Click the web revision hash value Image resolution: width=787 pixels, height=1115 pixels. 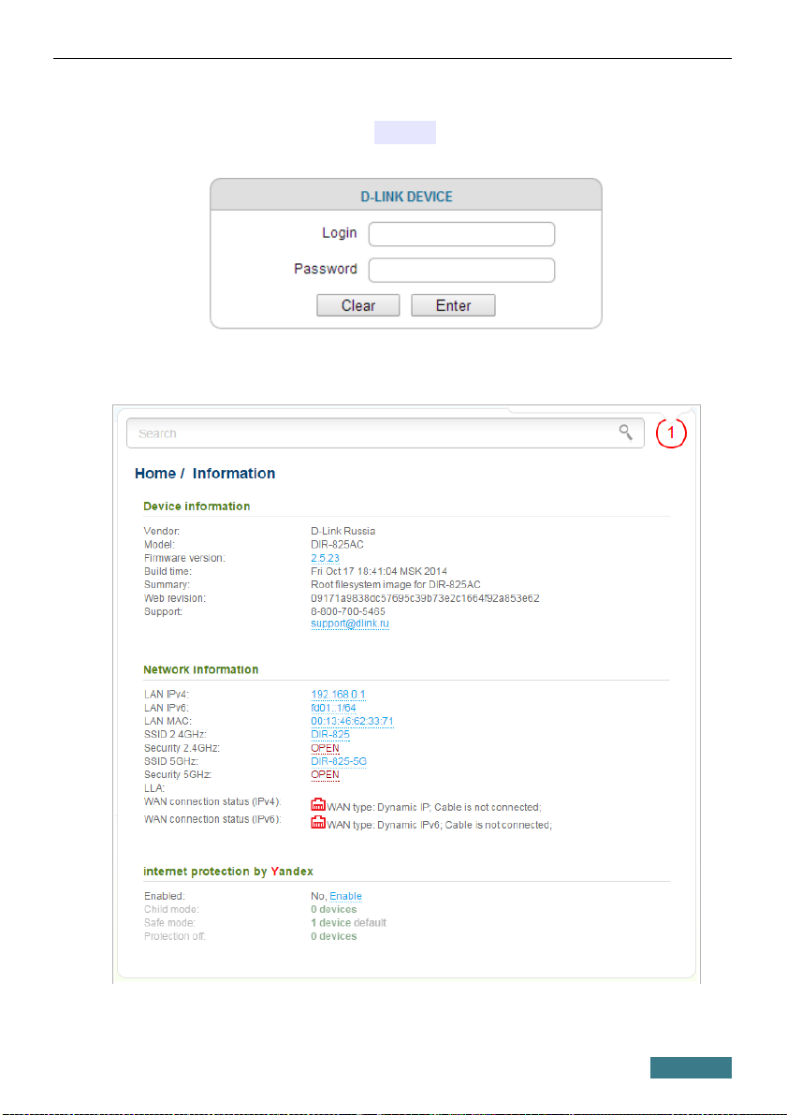(425, 599)
